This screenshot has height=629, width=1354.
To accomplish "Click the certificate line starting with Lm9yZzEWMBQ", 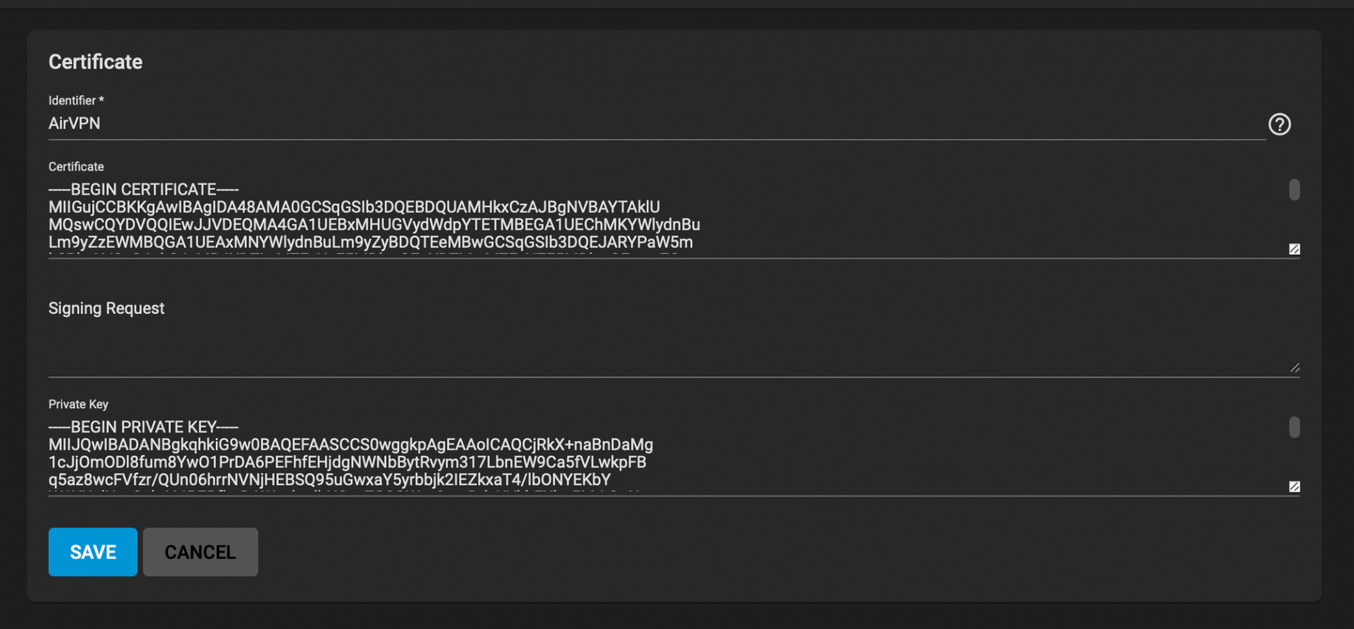I will (370, 243).
